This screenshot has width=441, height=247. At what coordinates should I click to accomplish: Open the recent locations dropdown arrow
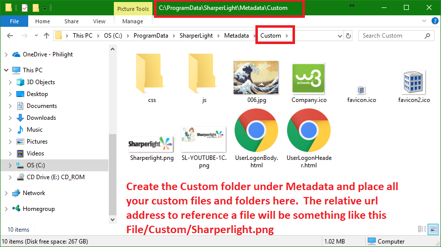(x=36, y=36)
